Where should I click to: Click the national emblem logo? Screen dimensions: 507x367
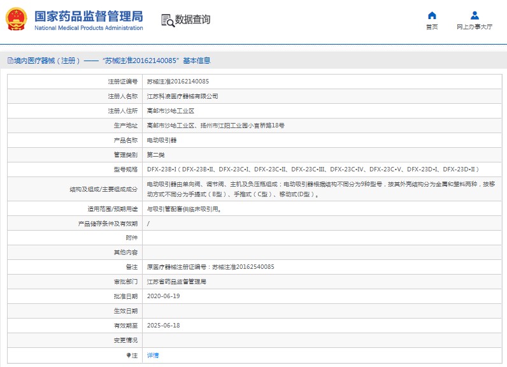[x=16, y=19]
